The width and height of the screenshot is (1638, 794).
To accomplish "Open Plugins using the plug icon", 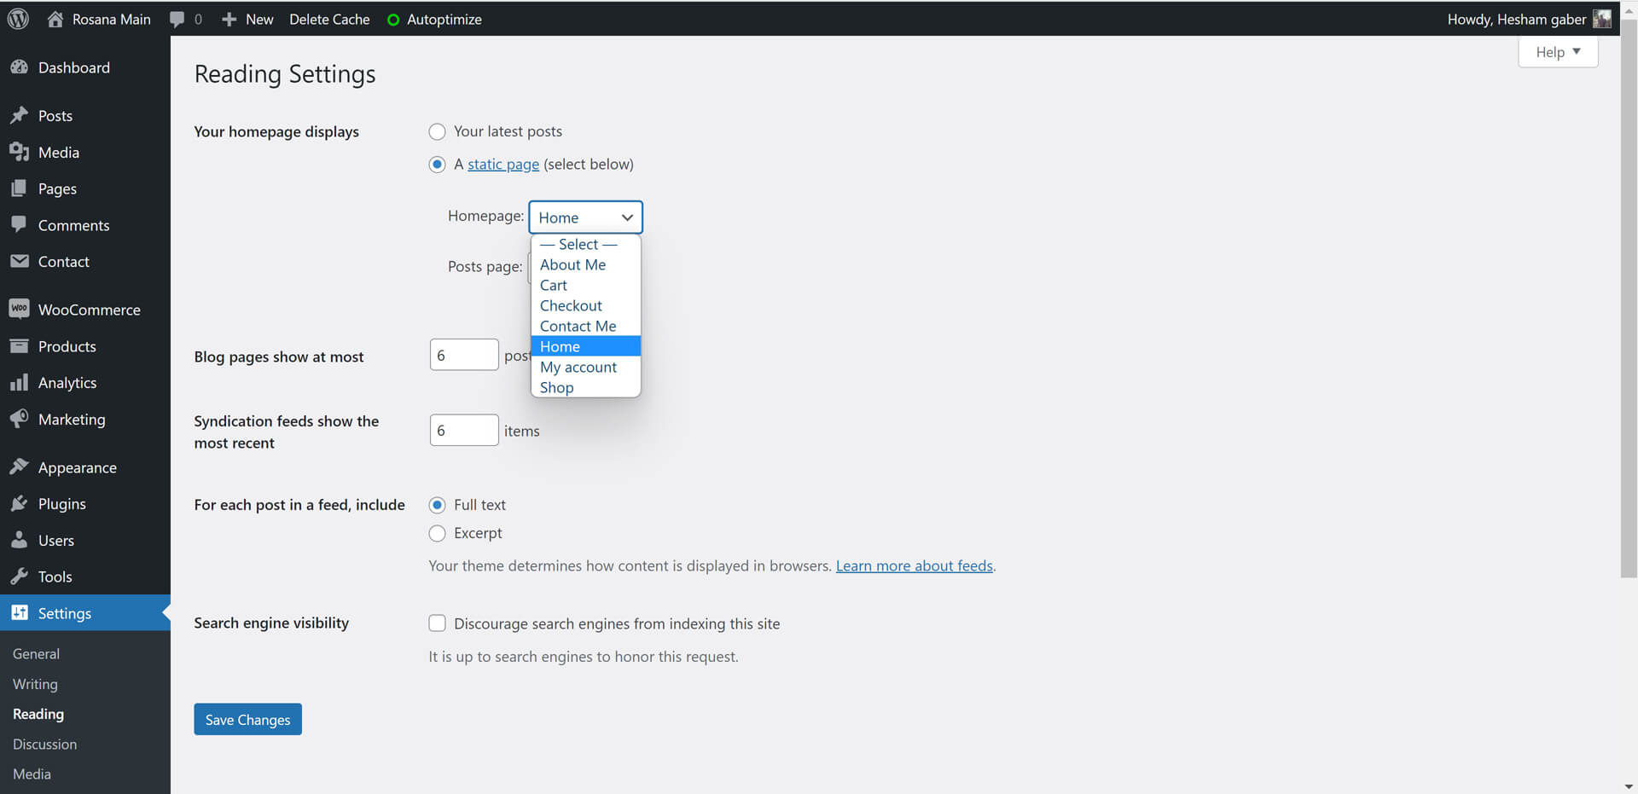I will (x=19, y=504).
